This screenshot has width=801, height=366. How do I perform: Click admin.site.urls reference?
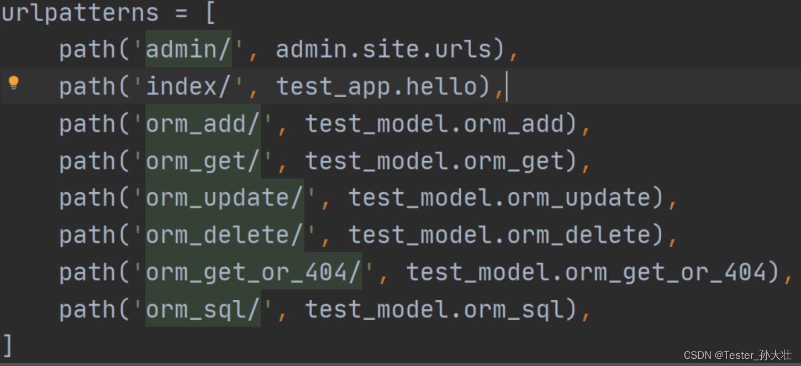(x=383, y=49)
